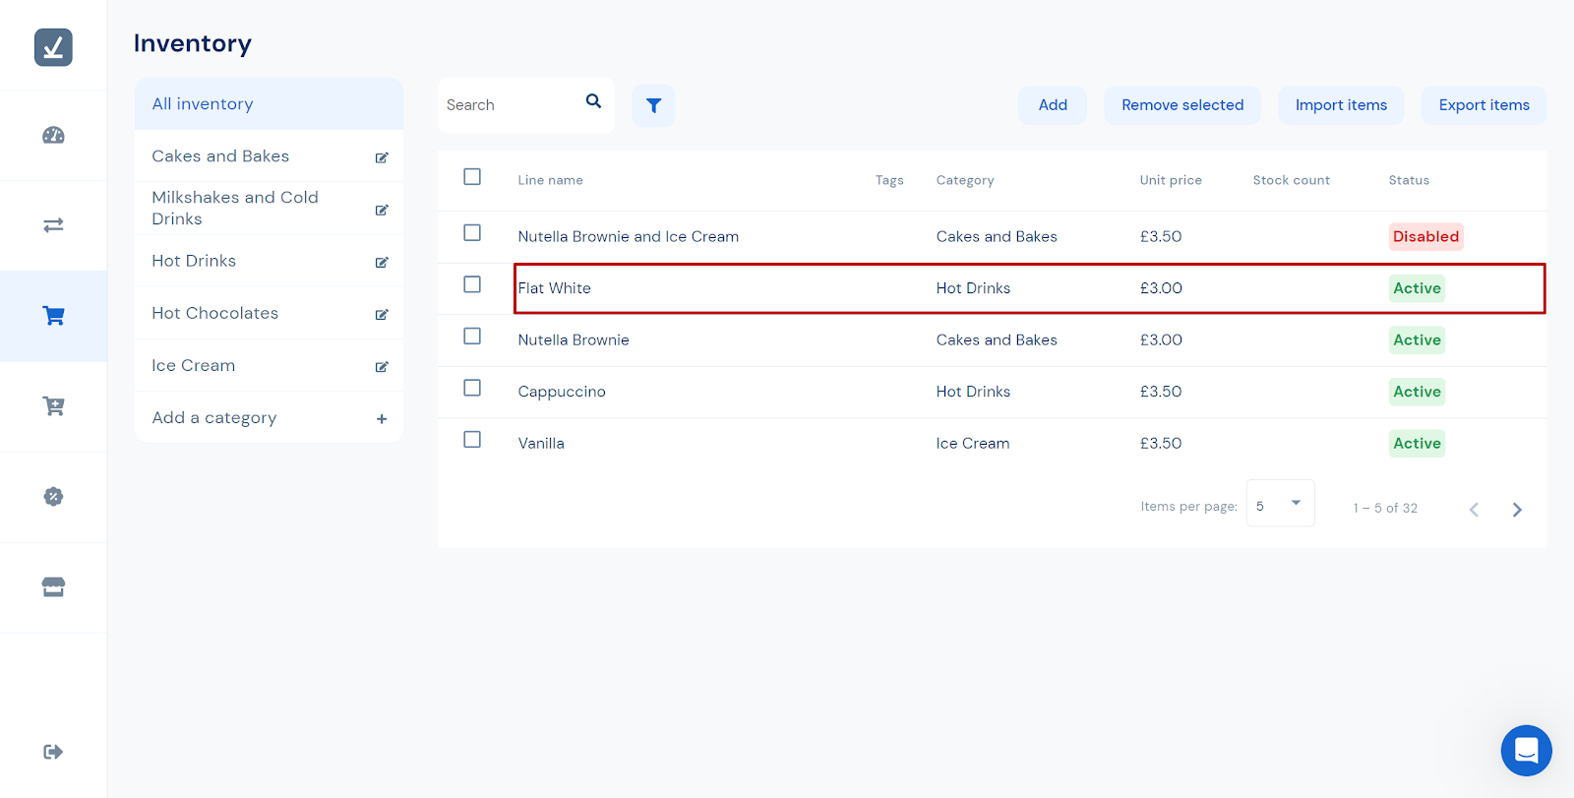Click the Tags column header
Viewport: 1574px width, 798px height.
(x=889, y=180)
